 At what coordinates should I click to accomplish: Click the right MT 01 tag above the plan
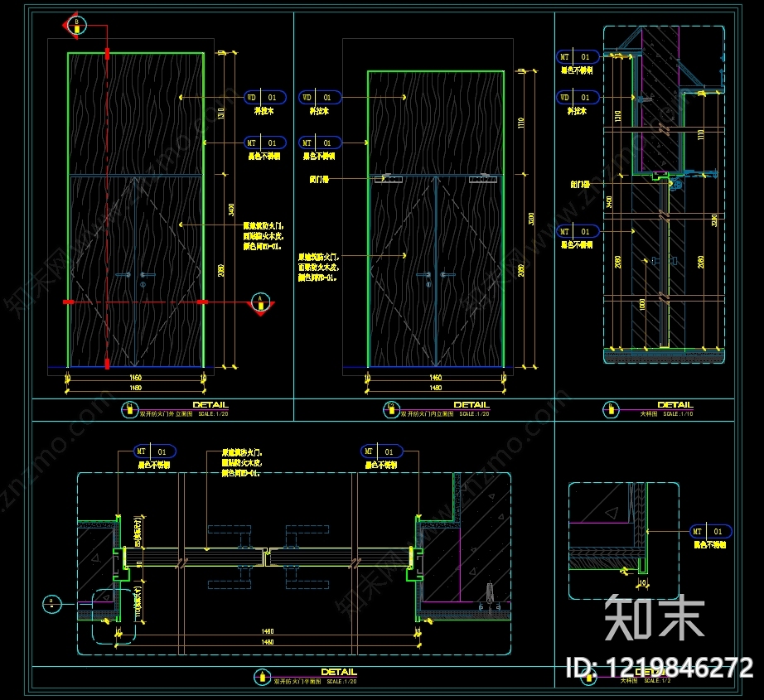click(x=382, y=451)
